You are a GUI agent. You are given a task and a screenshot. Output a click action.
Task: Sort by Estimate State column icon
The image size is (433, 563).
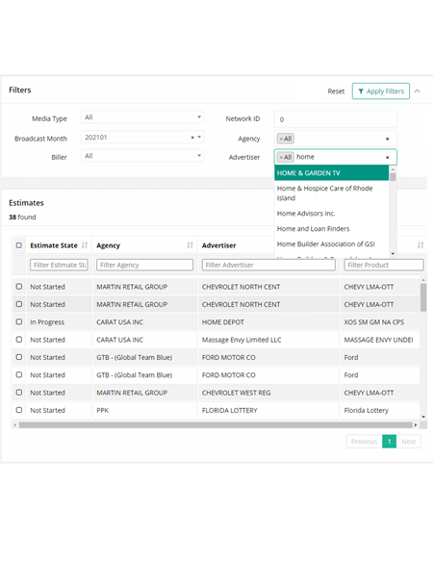click(x=85, y=245)
